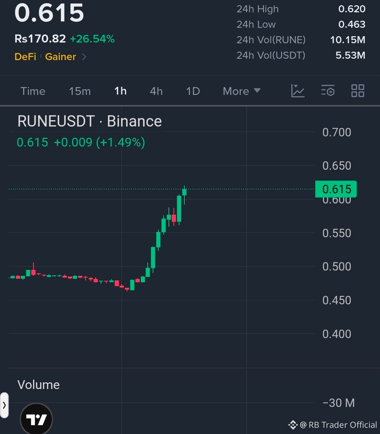Click the 30 M volume axis label

[338, 403]
